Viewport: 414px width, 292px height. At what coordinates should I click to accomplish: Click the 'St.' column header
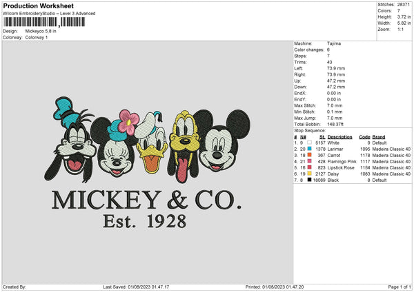coord(322,137)
